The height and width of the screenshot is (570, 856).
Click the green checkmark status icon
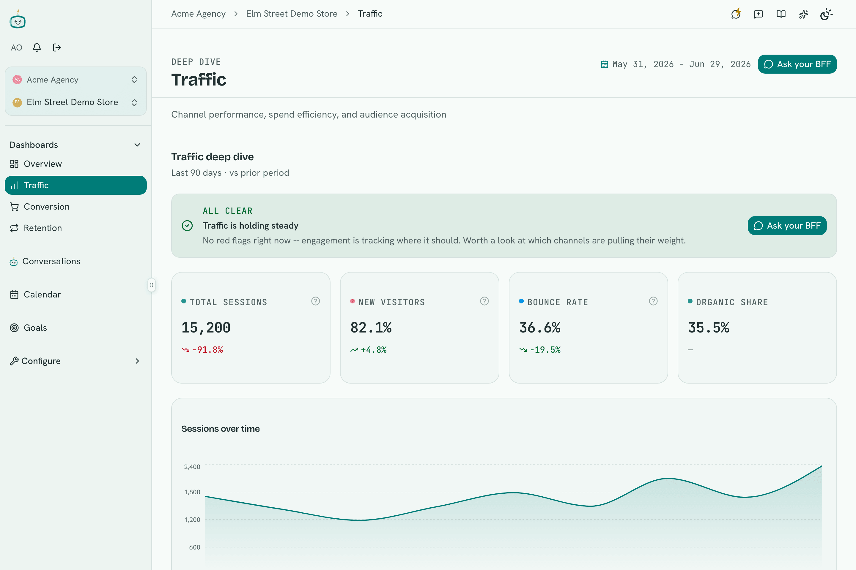(x=188, y=226)
